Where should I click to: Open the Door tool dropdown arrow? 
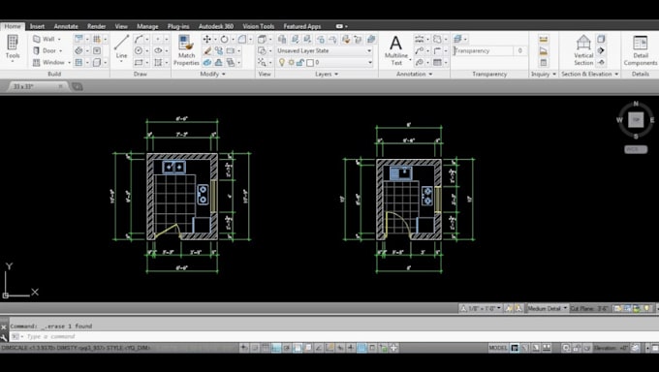(x=60, y=51)
